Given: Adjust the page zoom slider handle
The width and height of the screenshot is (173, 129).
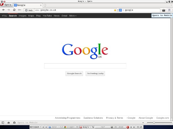Looking at the screenshot, I should click(x=154, y=122).
